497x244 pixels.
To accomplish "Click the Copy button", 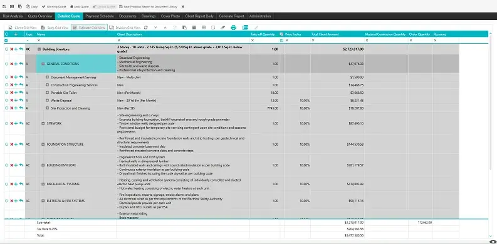I will [32, 6].
